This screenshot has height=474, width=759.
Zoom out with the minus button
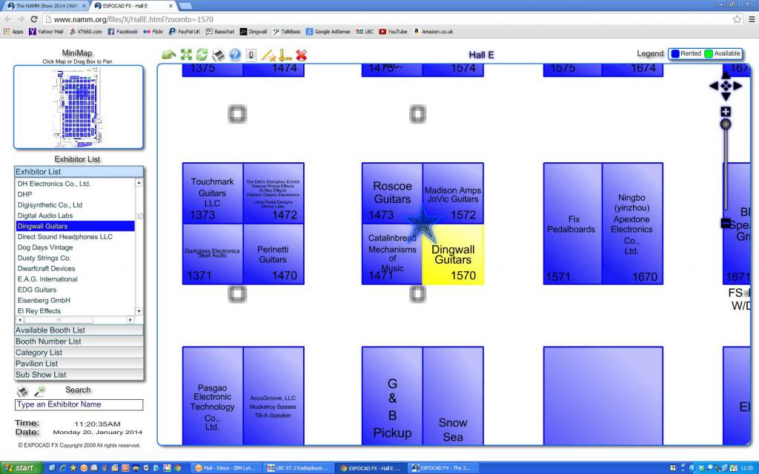click(726, 223)
